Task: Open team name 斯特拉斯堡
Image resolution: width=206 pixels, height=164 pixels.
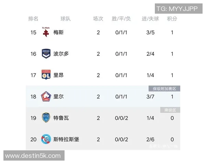Action: (66, 139)
